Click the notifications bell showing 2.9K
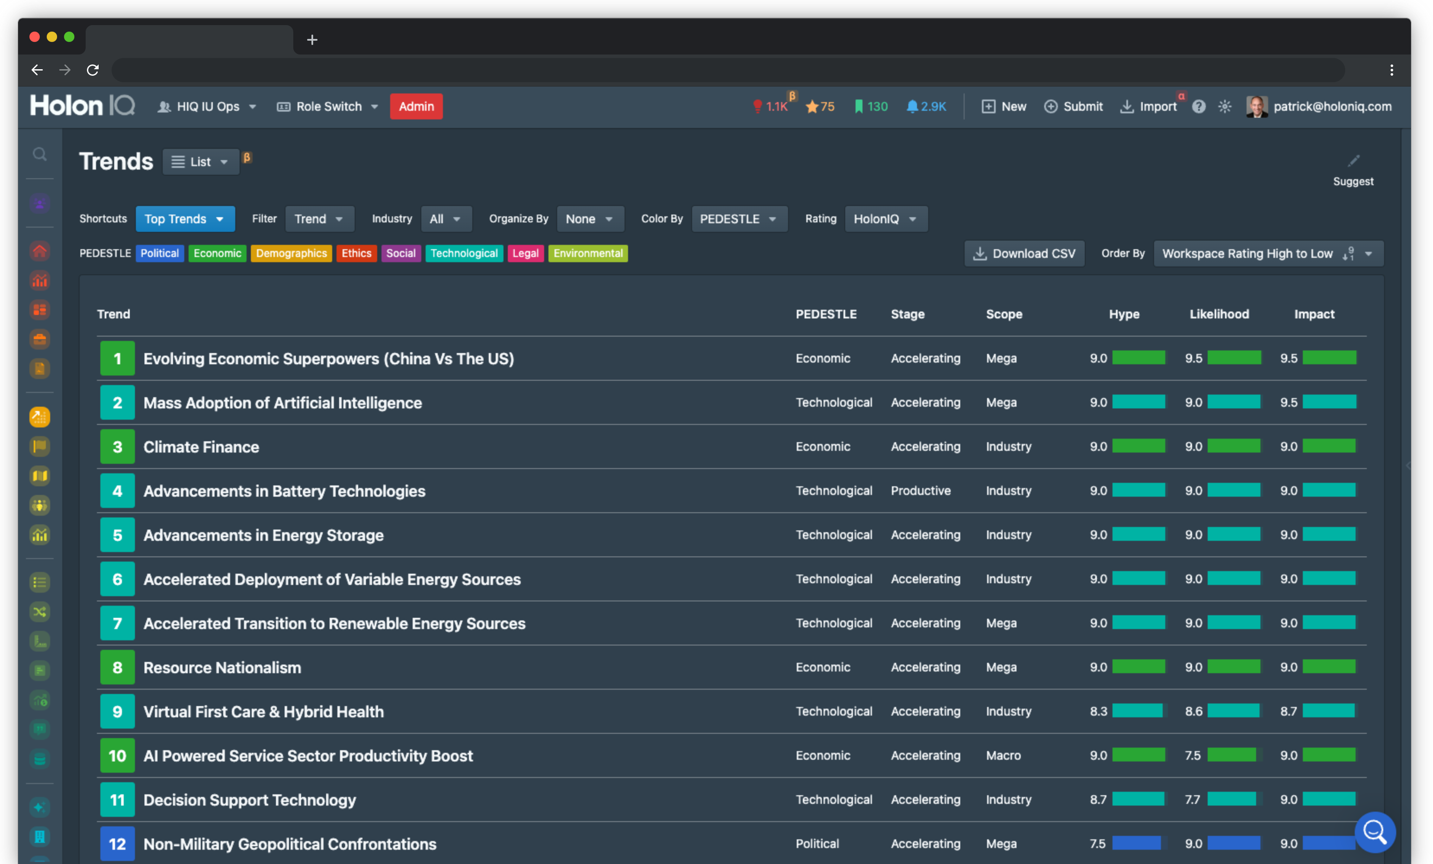1433x864 pixels. point(926,106)
